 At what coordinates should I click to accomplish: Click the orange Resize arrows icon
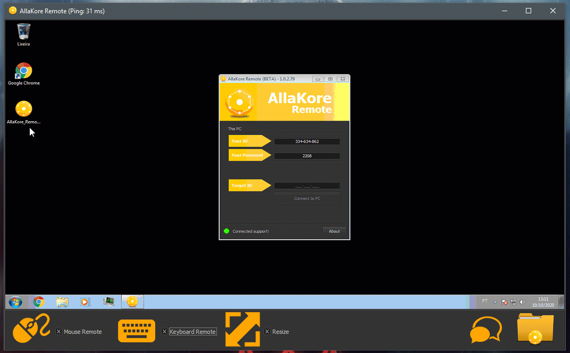[x=242, y=329]
